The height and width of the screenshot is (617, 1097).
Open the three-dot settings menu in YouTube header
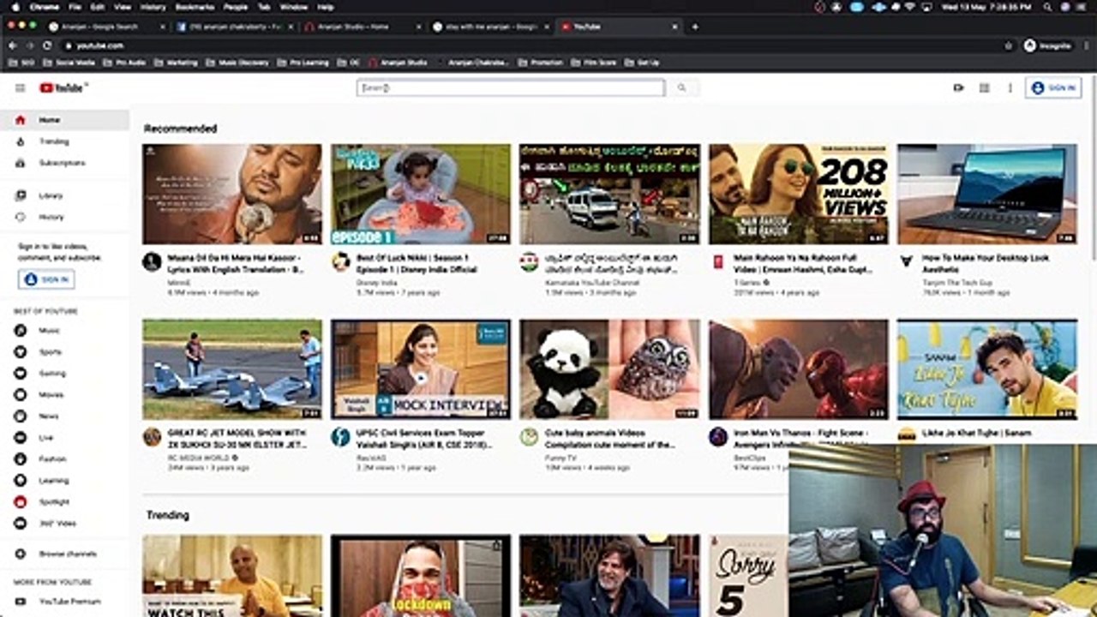click(x=1010, y=87)
